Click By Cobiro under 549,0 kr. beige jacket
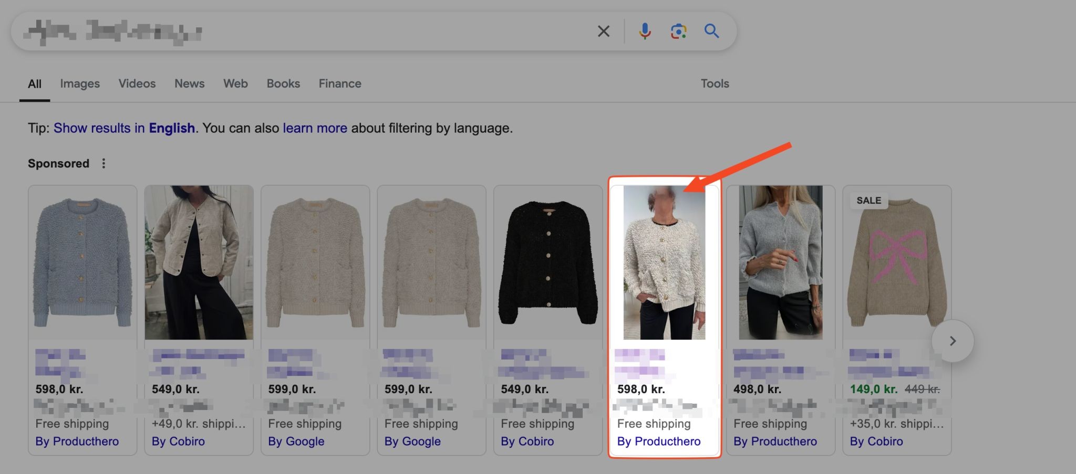 click(x=178, y=441)
